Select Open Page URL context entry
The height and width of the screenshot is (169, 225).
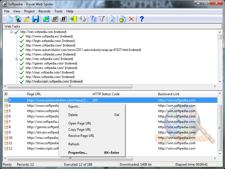(92, 123)
